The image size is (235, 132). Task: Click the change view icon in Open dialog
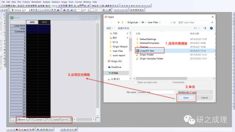click(x=195, y=28)
